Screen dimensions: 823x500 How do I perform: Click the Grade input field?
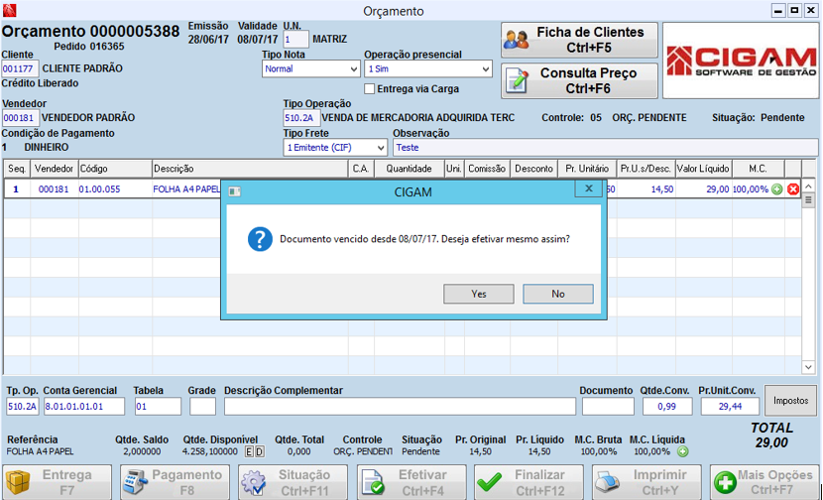[202, 407]
